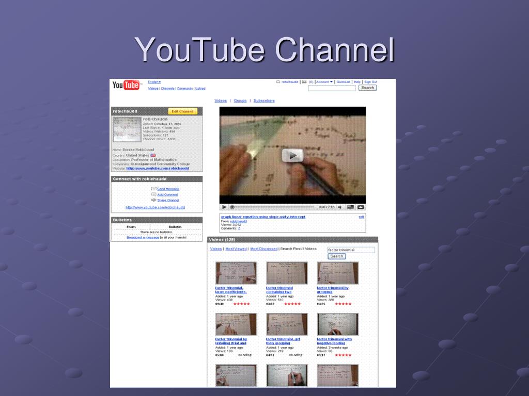This screenshot has height=396, width=529.
Task: Select the Videos filter in the videos panel
Action: 216,249
